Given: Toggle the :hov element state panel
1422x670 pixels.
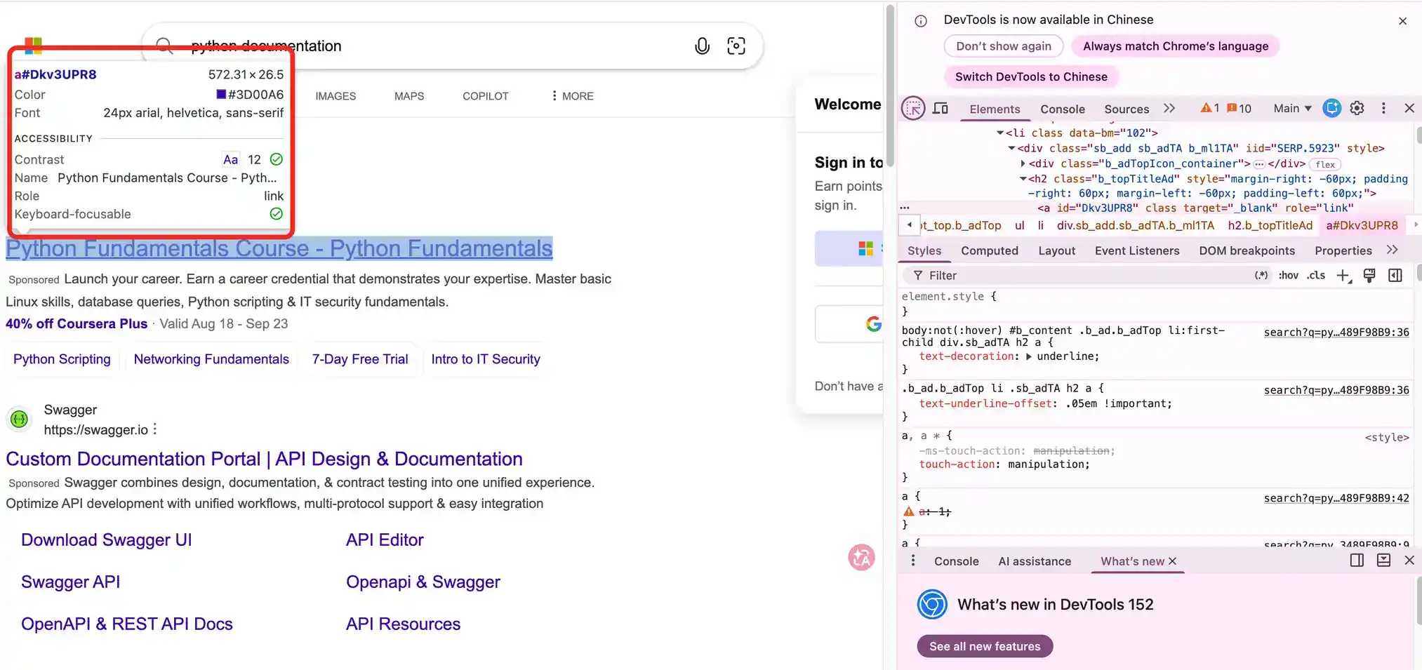Looking at the screenshot, I should [1289, 275].
